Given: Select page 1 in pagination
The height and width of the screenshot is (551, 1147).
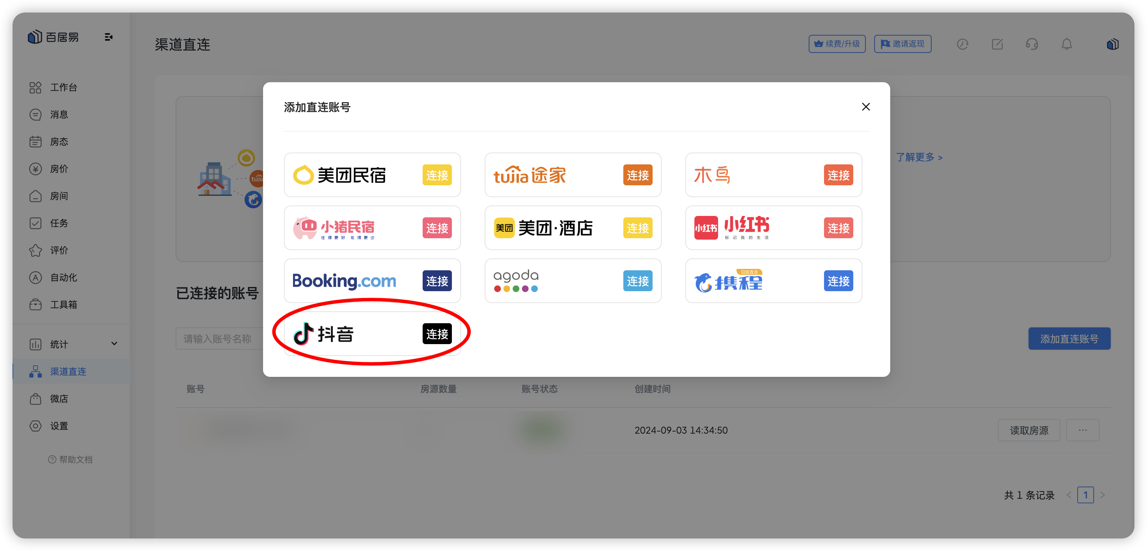Looking at the screenshot, I should pyautogui.click(x=1085, y=495).
